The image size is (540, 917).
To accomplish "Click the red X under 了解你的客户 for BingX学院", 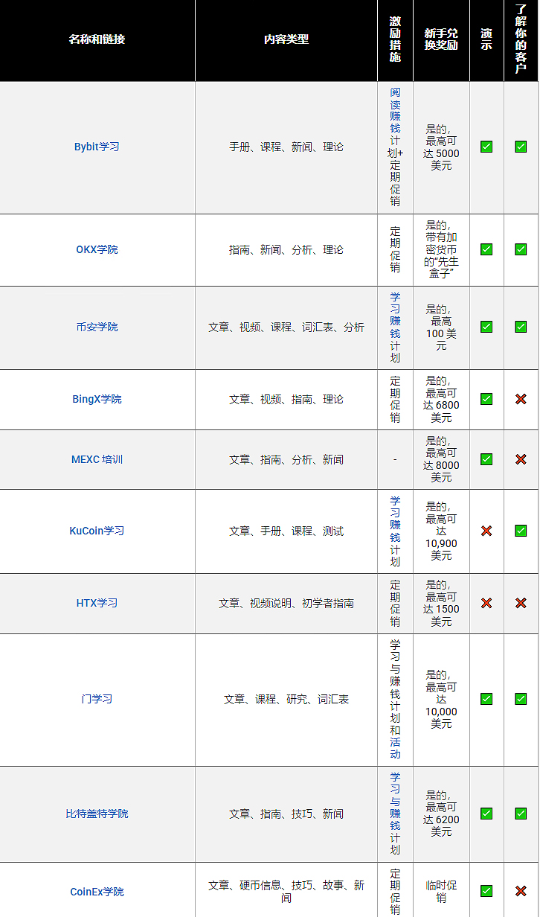I will point(521,399).
